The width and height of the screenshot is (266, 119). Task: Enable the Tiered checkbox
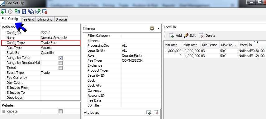click(x=60, y=68)
